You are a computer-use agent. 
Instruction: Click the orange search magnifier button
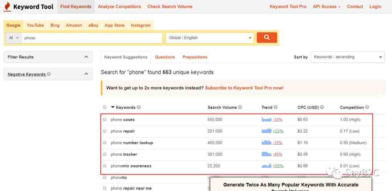coord(267,38)
